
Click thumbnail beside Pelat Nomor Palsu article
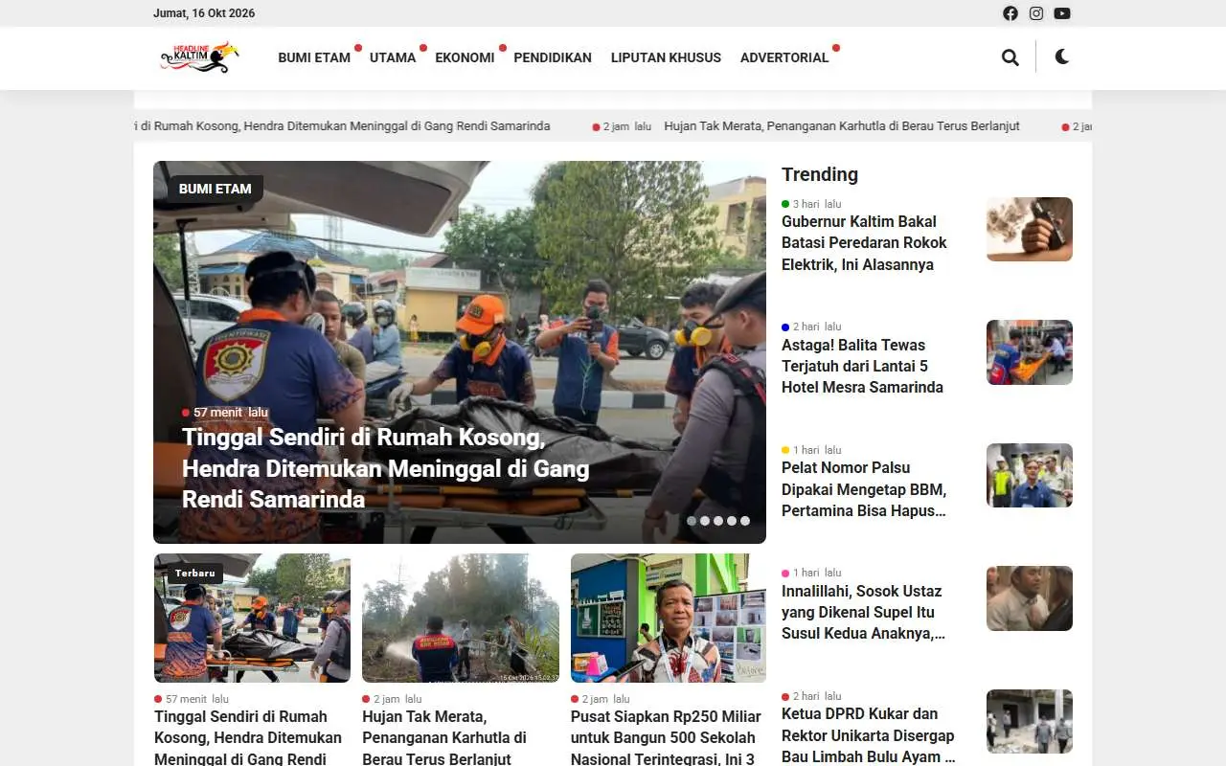coord(1030,475)
